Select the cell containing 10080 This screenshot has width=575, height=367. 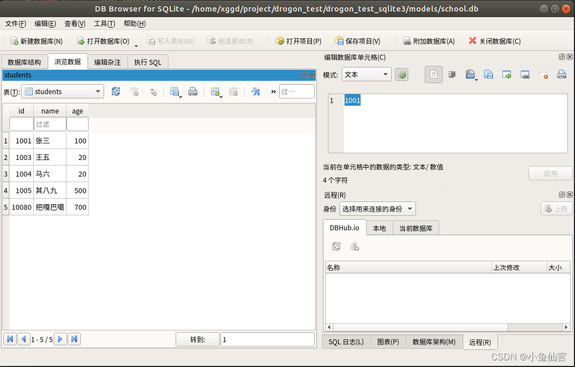coord(21,208)
